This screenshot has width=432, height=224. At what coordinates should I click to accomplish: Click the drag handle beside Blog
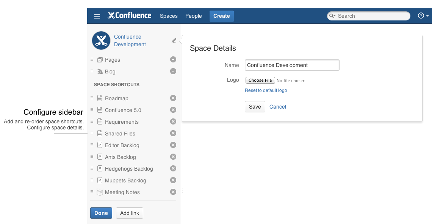(x=92, y=71)
